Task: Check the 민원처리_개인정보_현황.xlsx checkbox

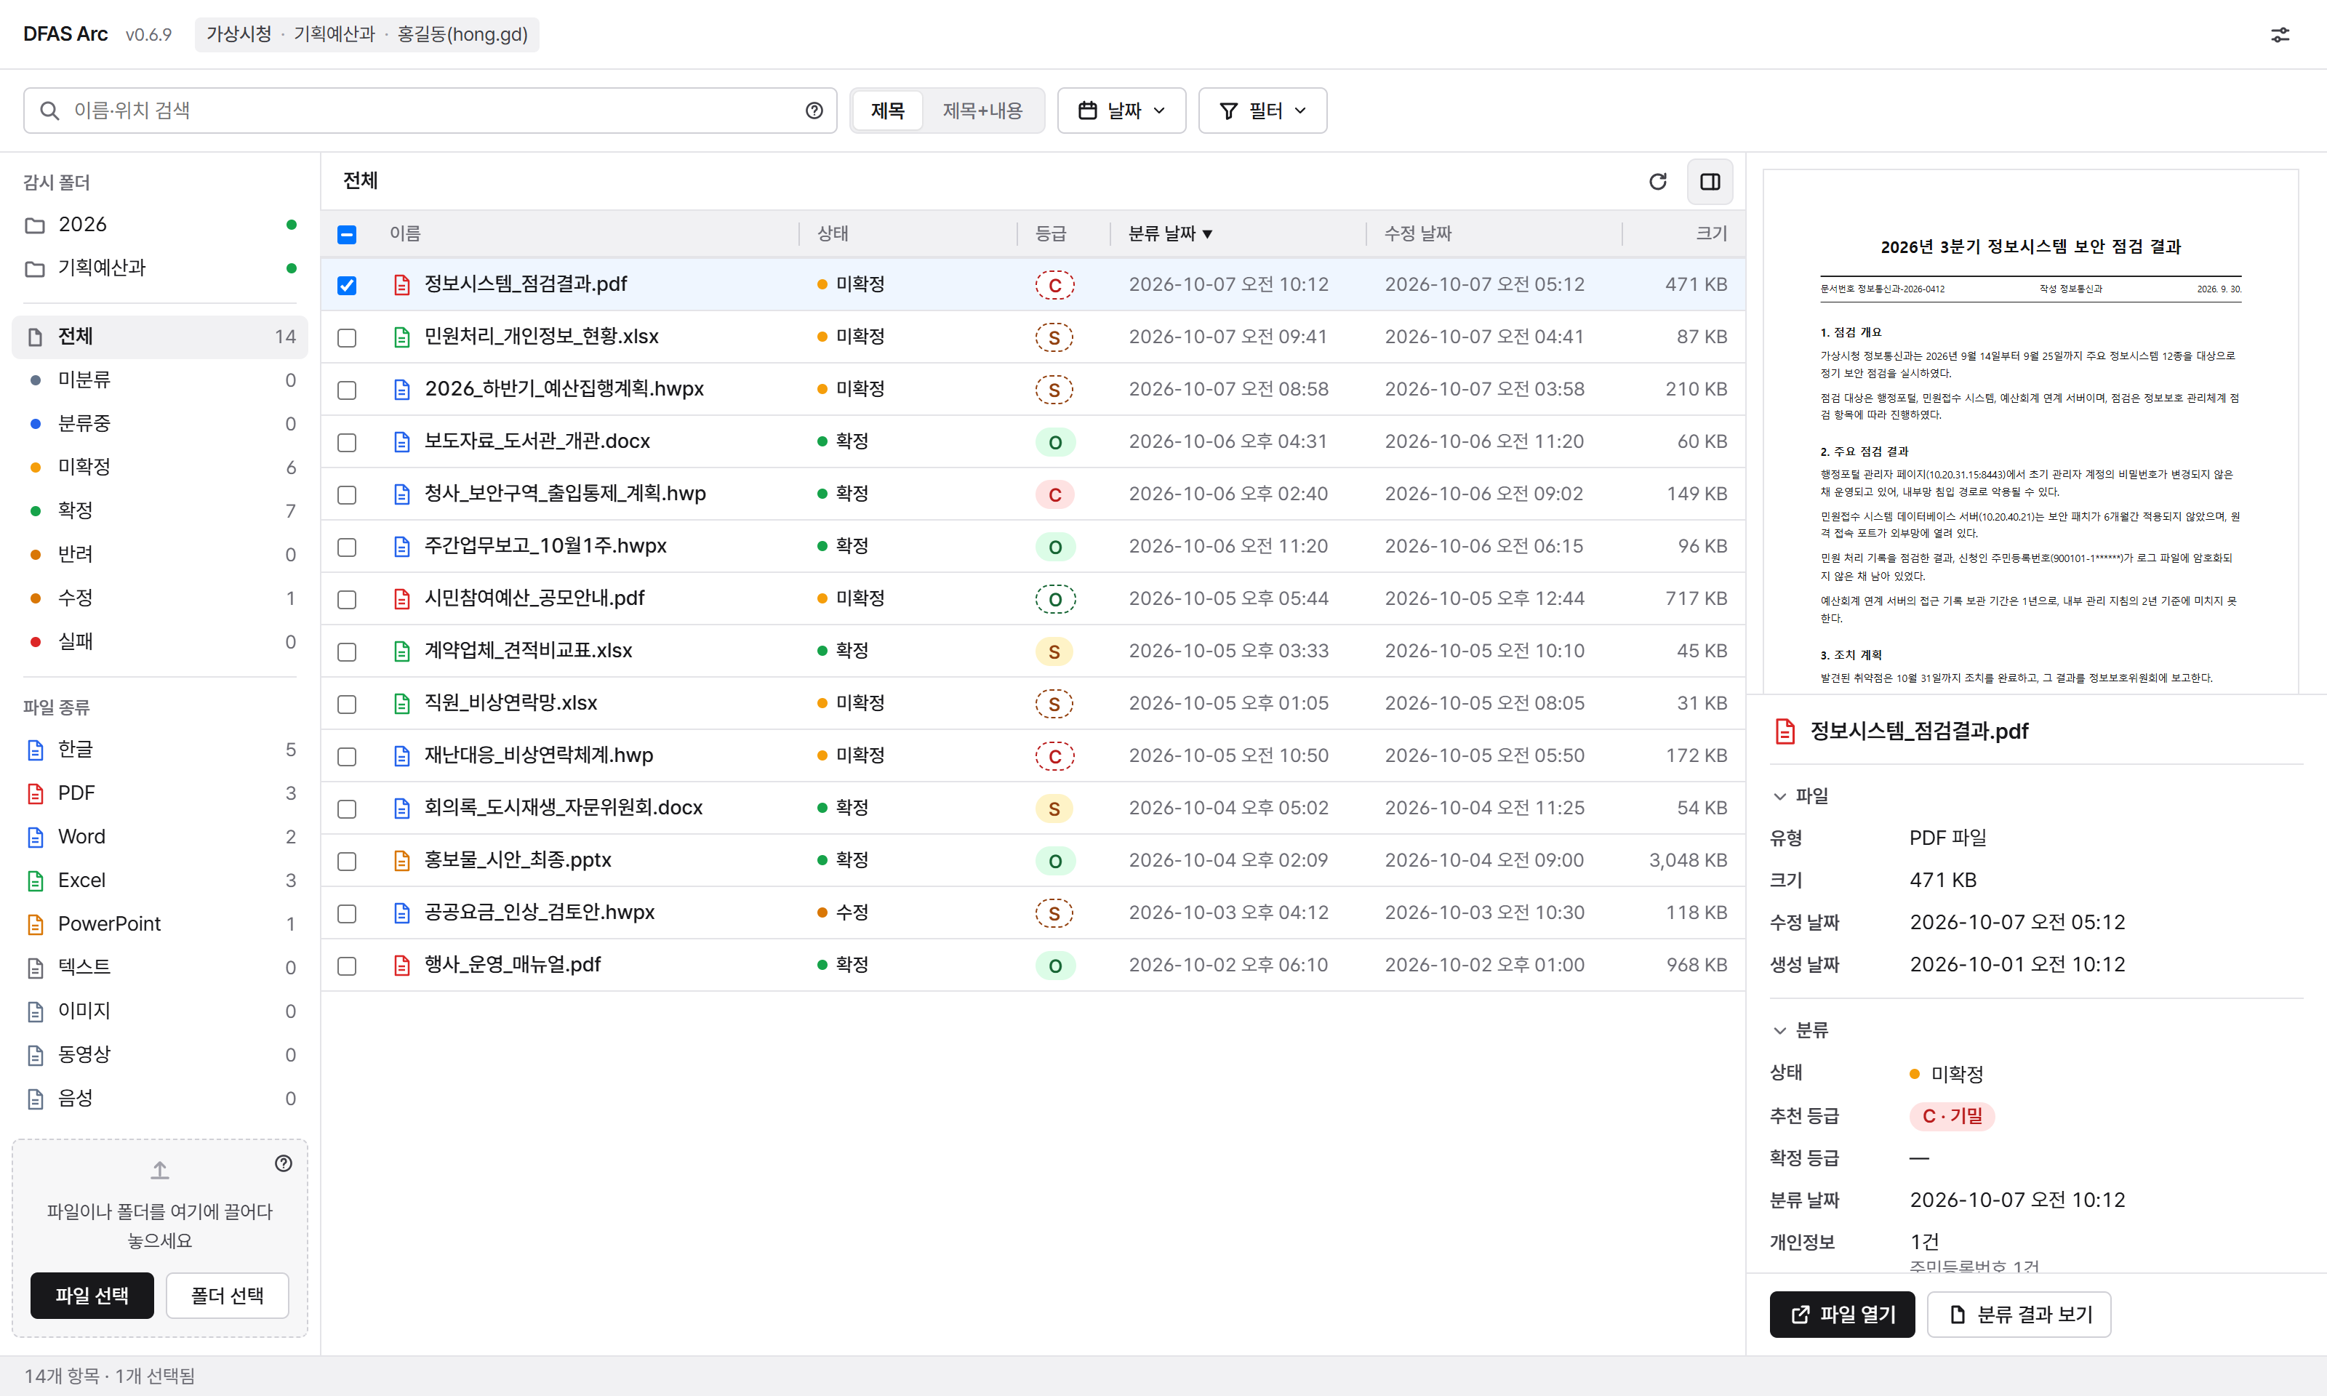Action: 347,337
